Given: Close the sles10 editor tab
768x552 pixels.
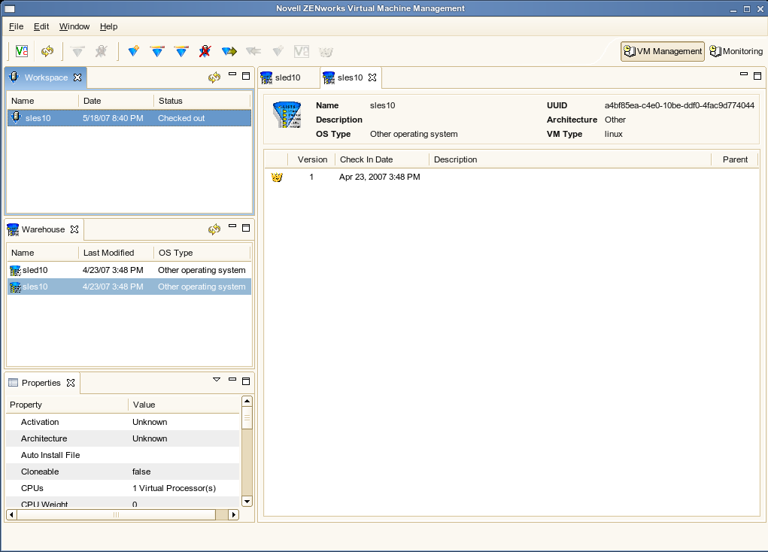Looking at the screenshot, I should [x=372, y=77].
